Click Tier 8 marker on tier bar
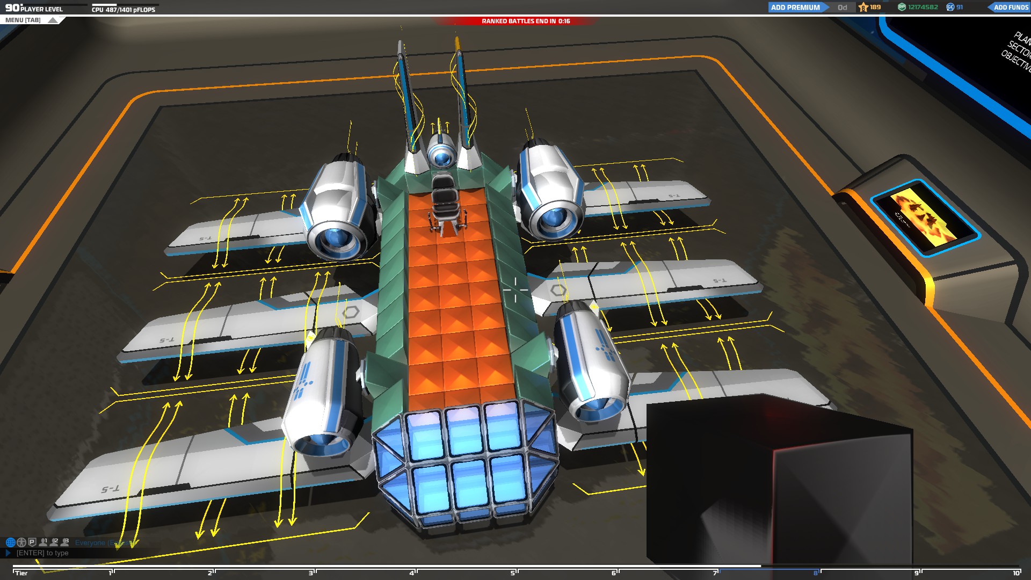This screenshot has width=1031, height=580. (816, 572)
